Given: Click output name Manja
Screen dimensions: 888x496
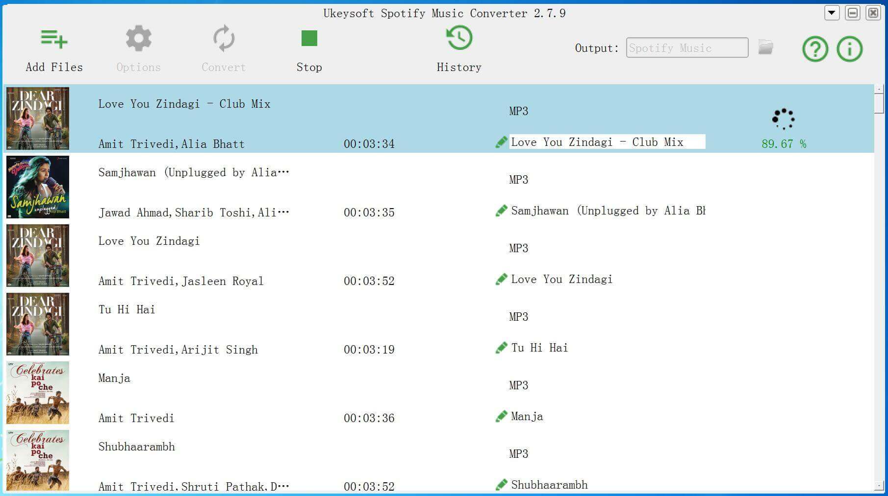Looking at the screenshot, I should coord(527,416).
